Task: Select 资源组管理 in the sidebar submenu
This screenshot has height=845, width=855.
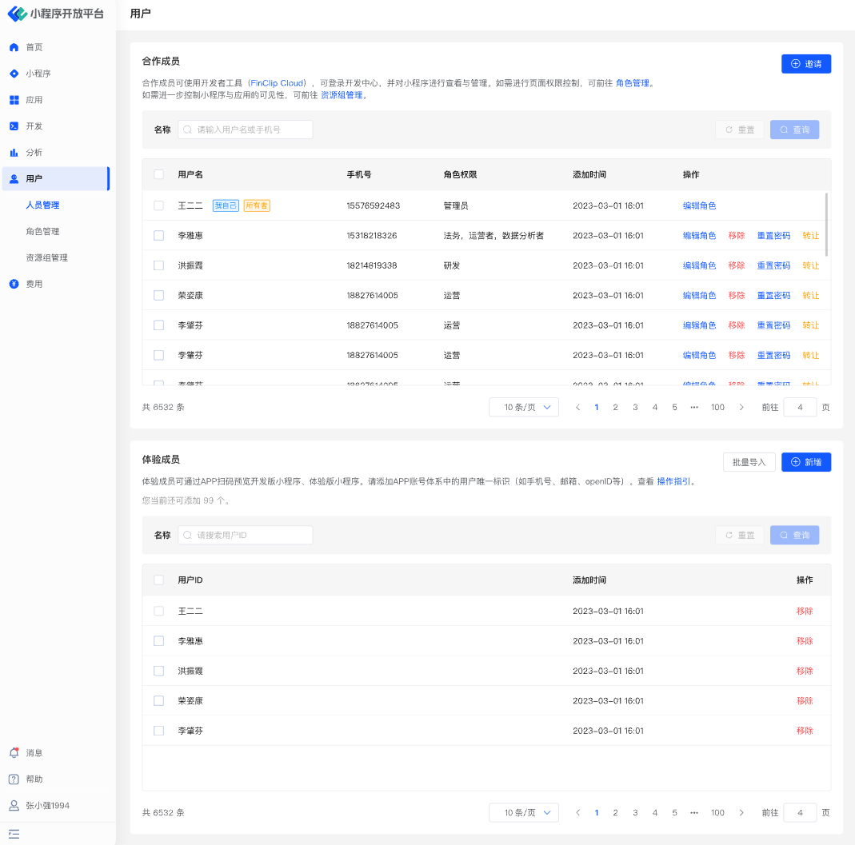Action: (46, 257)
